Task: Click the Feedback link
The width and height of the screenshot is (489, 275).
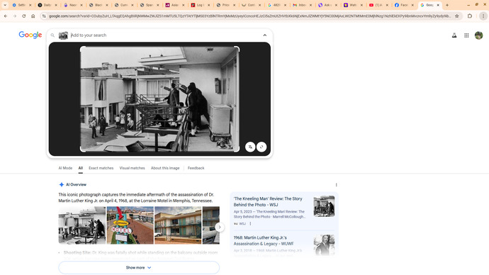Action: (196, 168)
